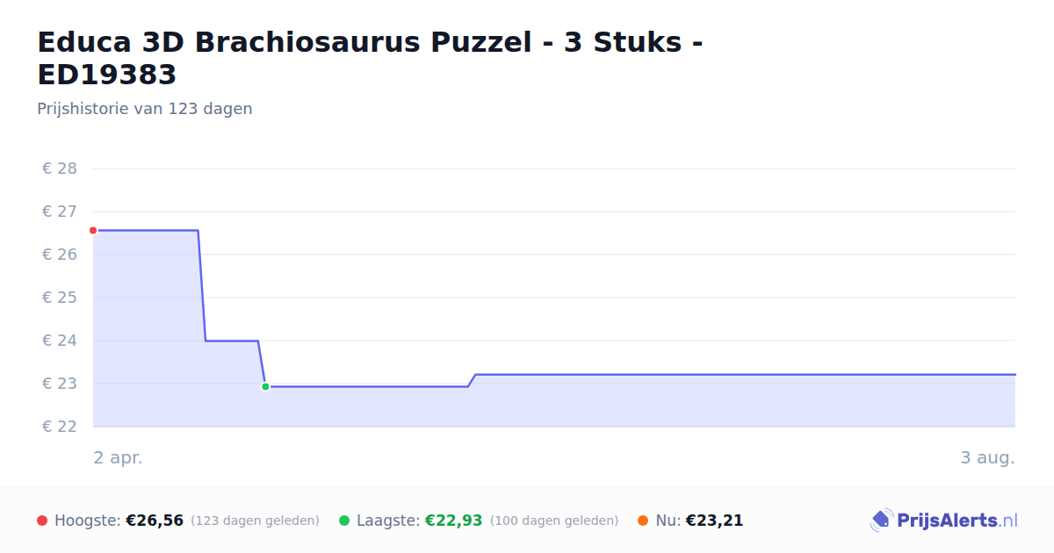Click the € 25 axis label
Image resolution: width=1054 pixels, height=553 pixels.
(x=60, y=298)
